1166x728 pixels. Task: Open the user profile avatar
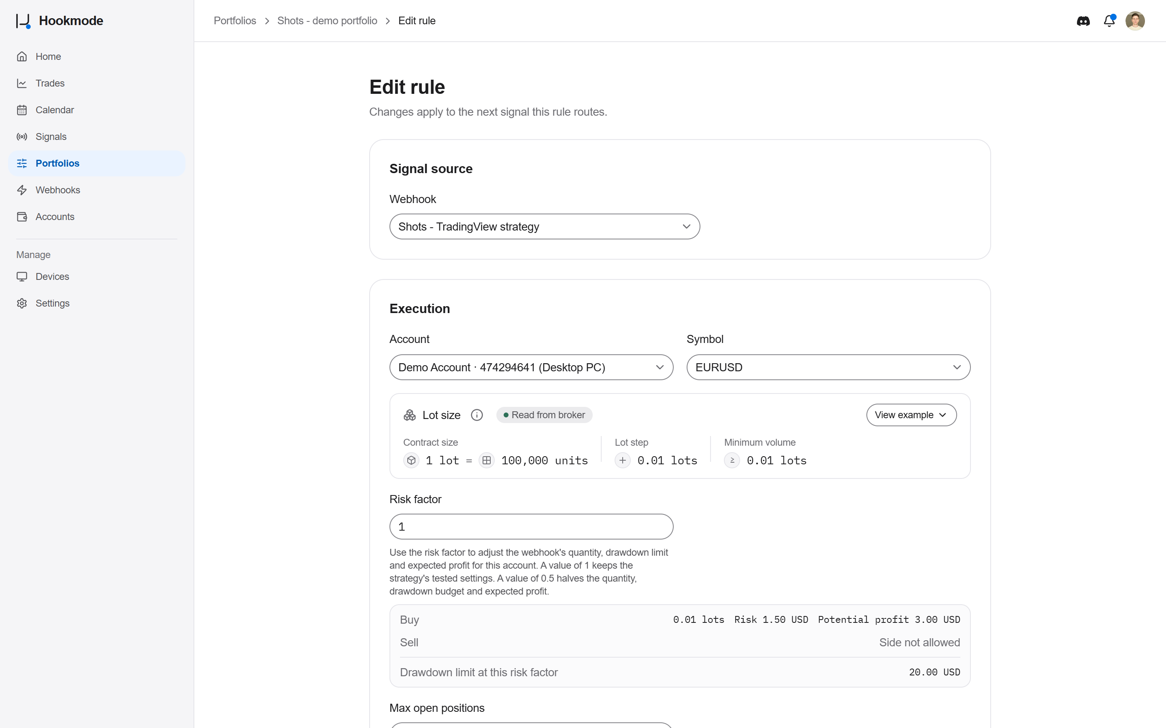click(x=1135, y=21)
